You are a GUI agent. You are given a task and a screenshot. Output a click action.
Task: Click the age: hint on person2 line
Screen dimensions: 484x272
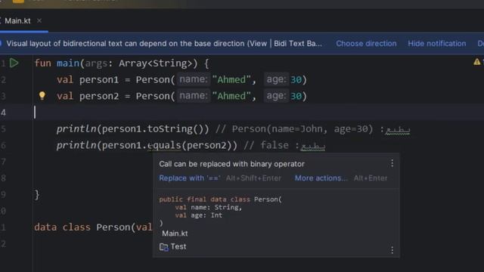coord(277,96)
